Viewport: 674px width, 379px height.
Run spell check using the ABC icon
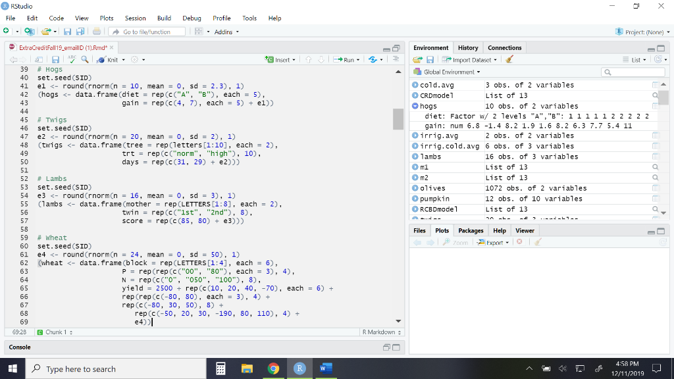[x=71, y=59]
